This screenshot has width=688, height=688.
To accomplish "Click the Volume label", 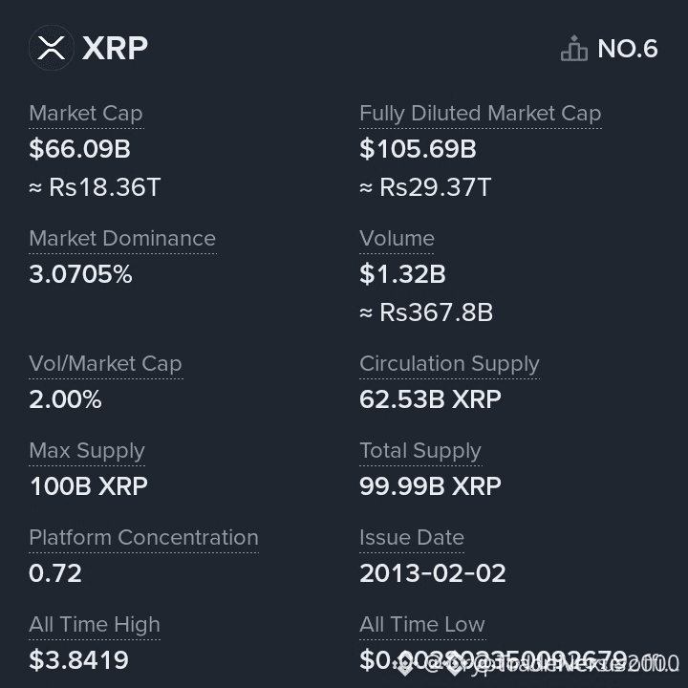I will click(x=397, y=239).
